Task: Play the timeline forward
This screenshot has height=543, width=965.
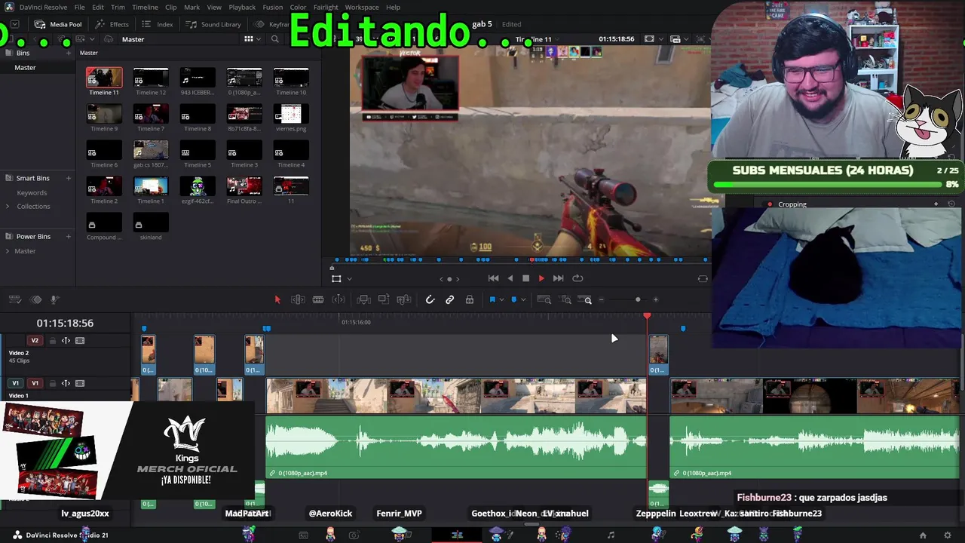Action: pos(541,278)
